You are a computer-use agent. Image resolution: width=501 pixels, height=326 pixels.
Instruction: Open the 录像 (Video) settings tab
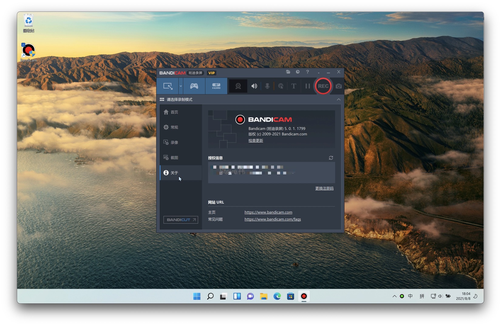point(174,143)
